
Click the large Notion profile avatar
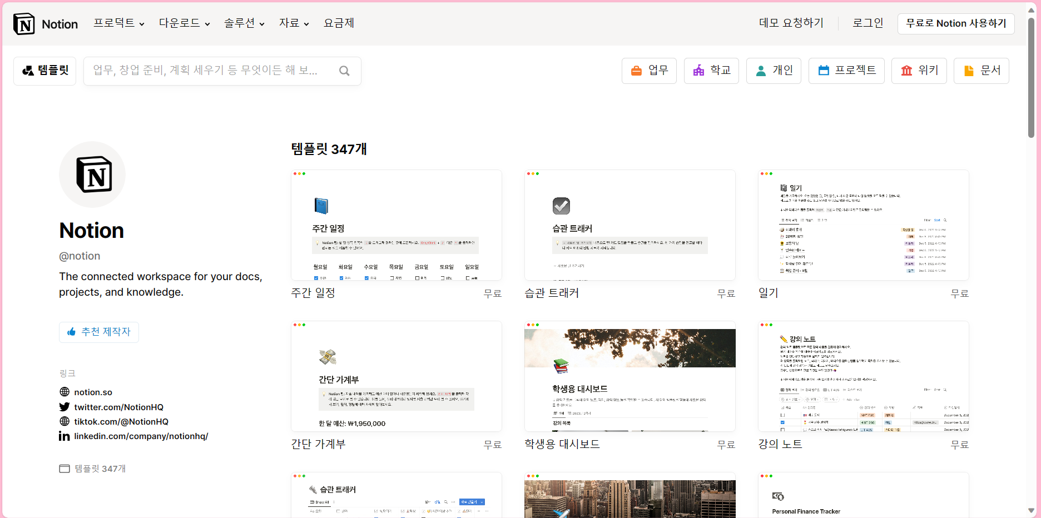coord(92,175)
